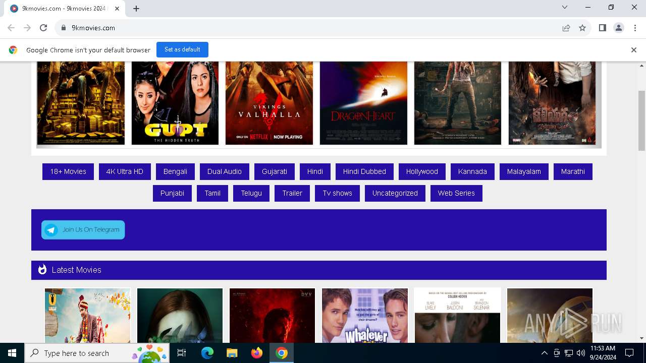Screen dimensions: 646x363
Task: Open the Malayalam category
Action: 524,171
